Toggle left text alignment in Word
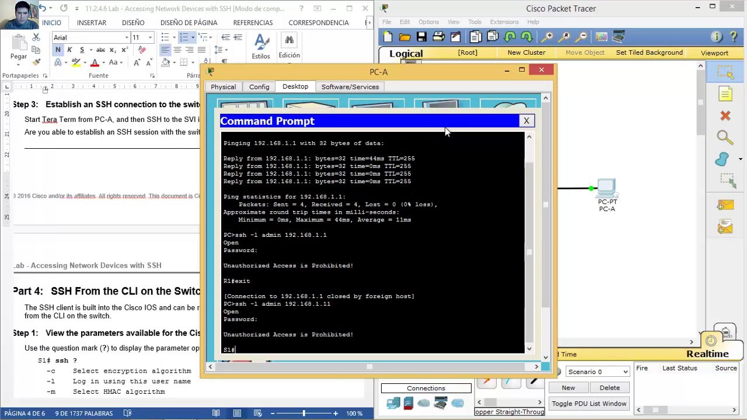 (x=165, y=50)
